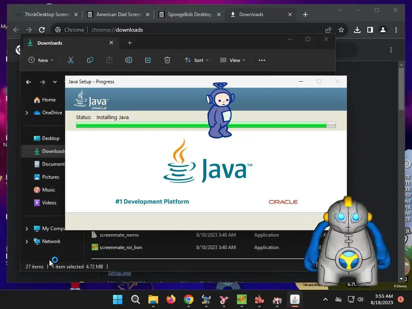Open the New dropdown in File Explorer
The height and width of the screenshot is (309, 412).
[x=41, y=60]
